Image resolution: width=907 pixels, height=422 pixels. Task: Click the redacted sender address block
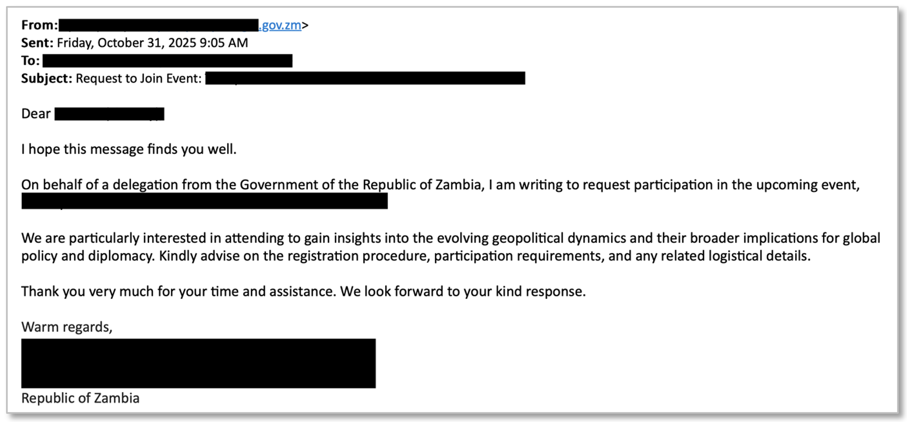(x=158, y=25)
